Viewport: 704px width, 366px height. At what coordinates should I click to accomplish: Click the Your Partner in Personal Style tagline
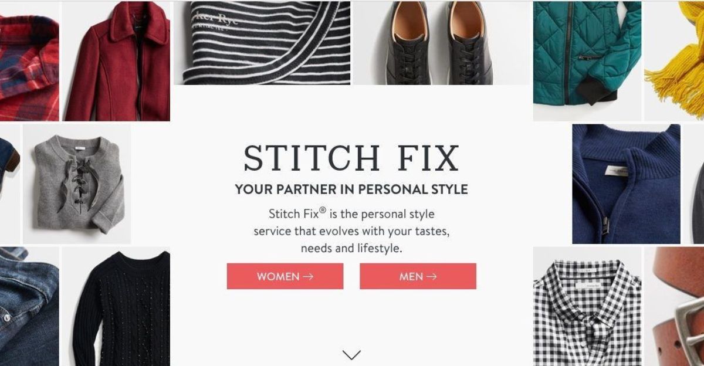point(351,189)
